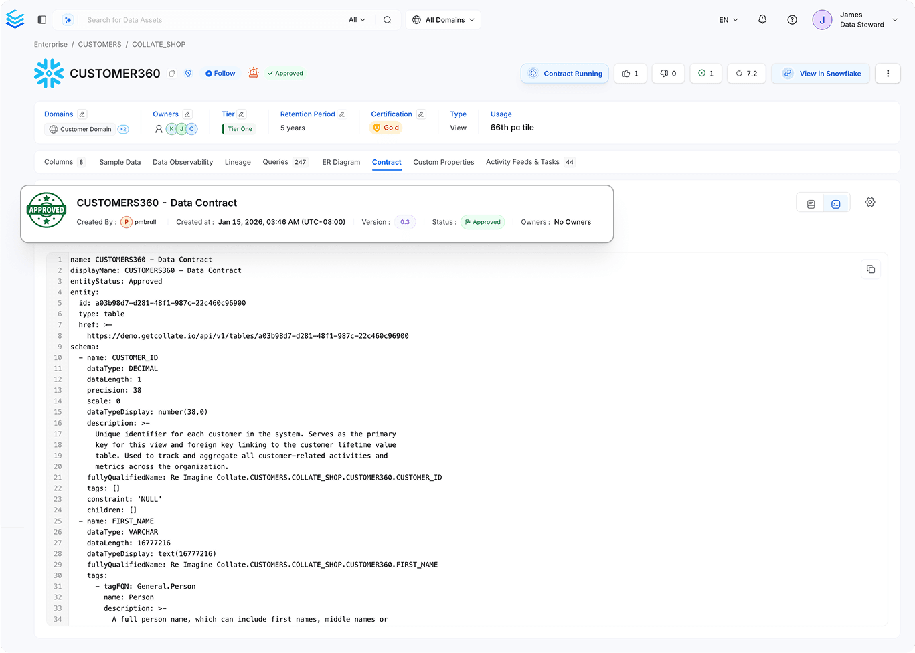Viewport: 915px width, 653px height.
Task: Click thumbs down vote icon
Action: [x=668, y=74]
